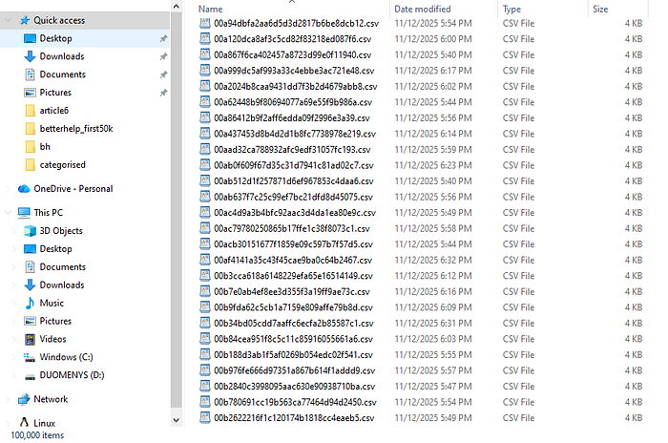Select file 00aad32ca788932afc9edf31057fc193.csv
This screenshot has height=443, width=668.
point(292,150)
